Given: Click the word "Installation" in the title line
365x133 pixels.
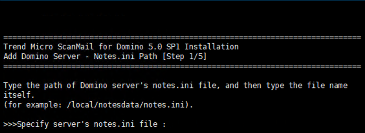Looking at the screenshot, I should (212, 47).
